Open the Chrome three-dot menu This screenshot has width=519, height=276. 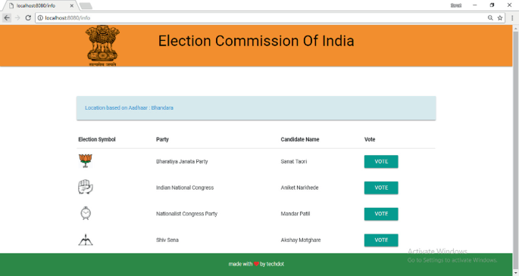point(512,18)
